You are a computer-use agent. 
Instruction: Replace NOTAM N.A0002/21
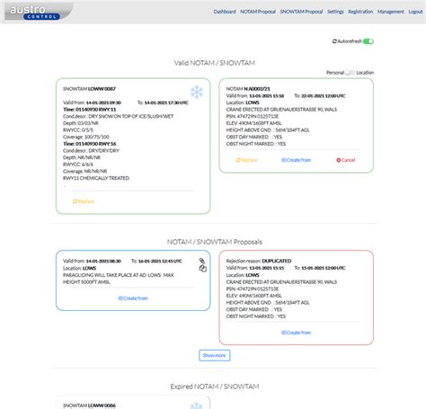point(246,160)
